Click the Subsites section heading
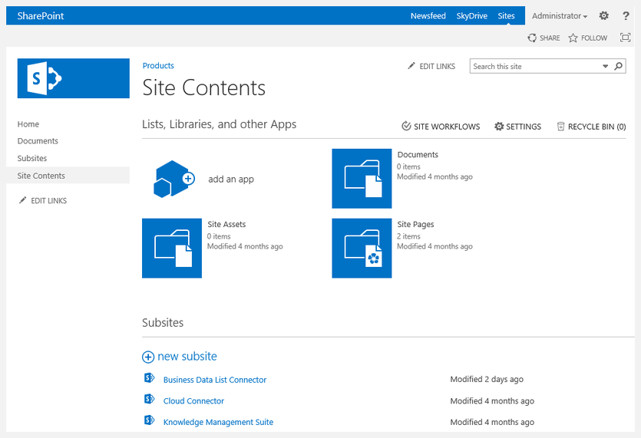641x438 pixels. click(x=163, y=322)
